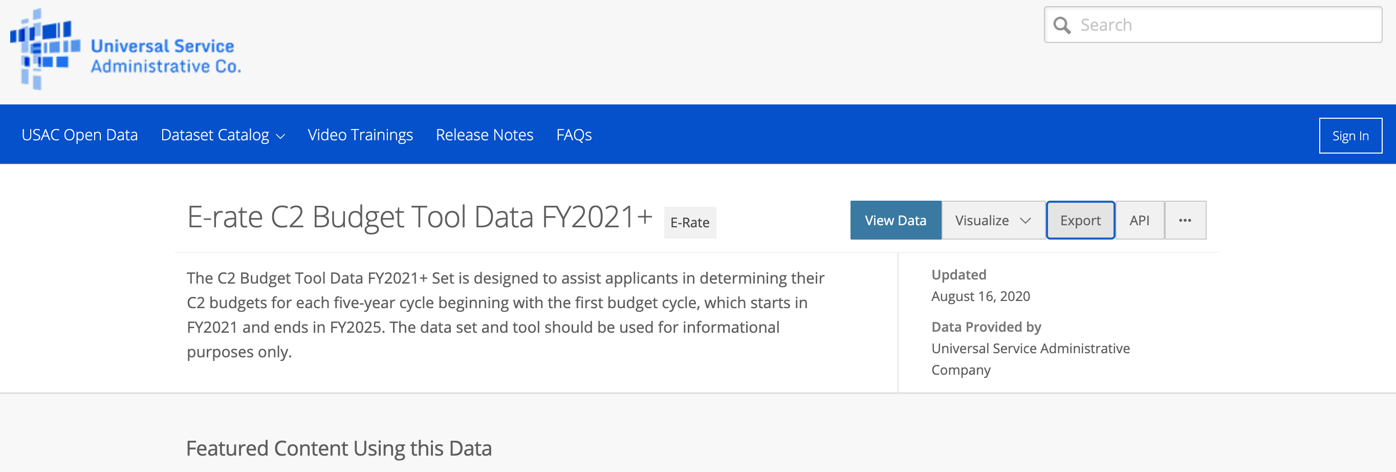Click the Universal Service Administrative Company provider text

click(1030, 359)
